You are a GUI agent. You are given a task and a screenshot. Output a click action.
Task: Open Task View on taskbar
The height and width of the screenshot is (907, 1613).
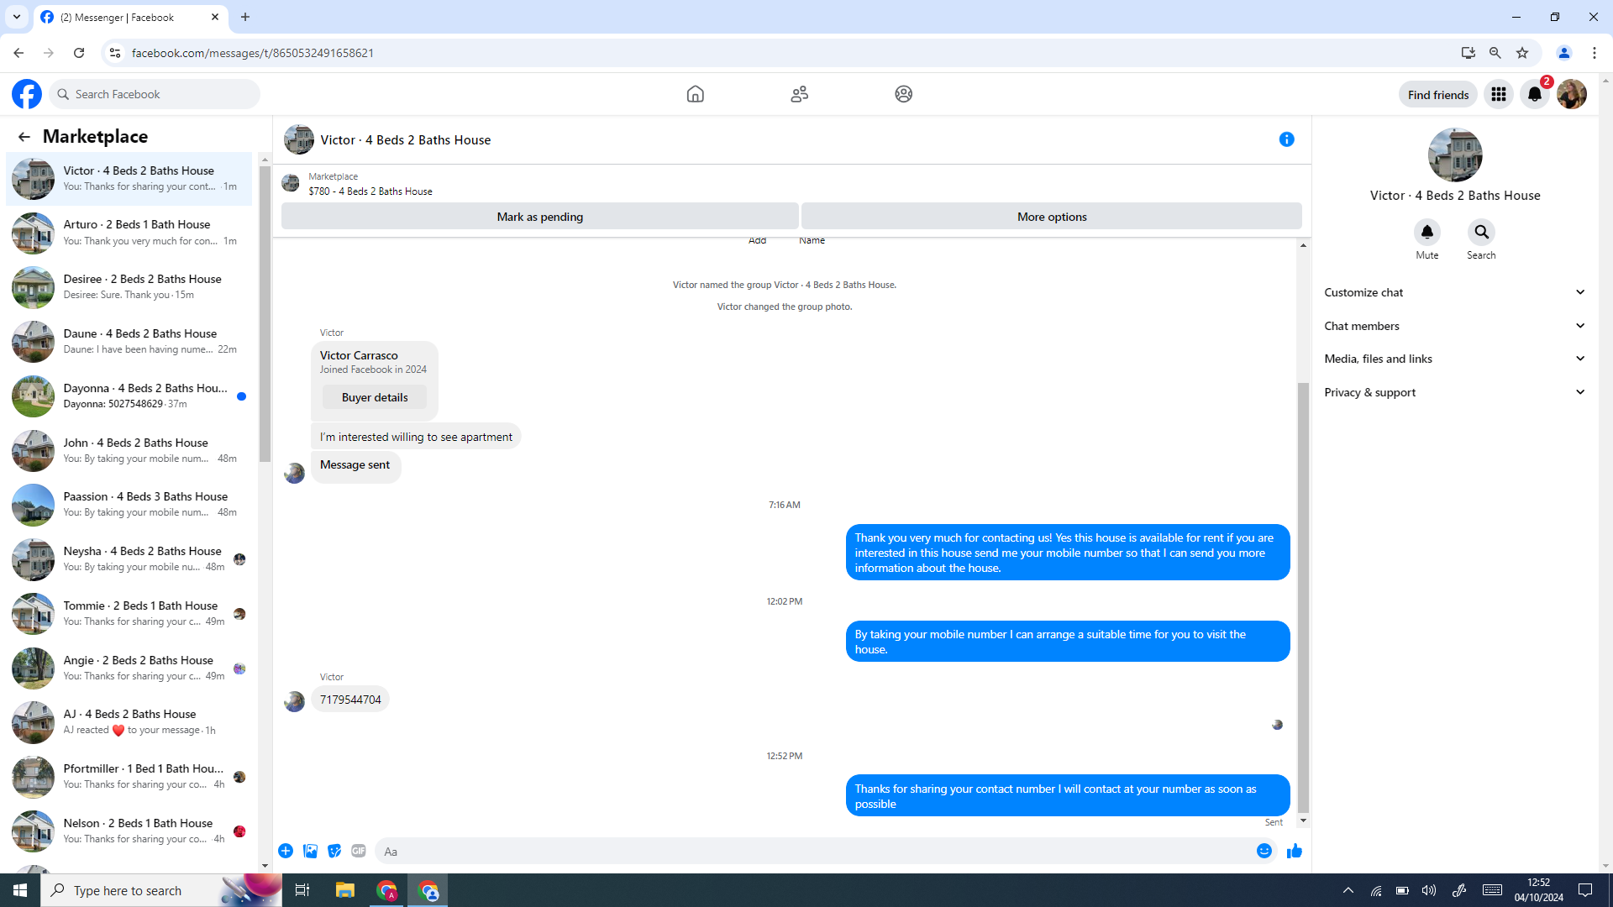302,890
